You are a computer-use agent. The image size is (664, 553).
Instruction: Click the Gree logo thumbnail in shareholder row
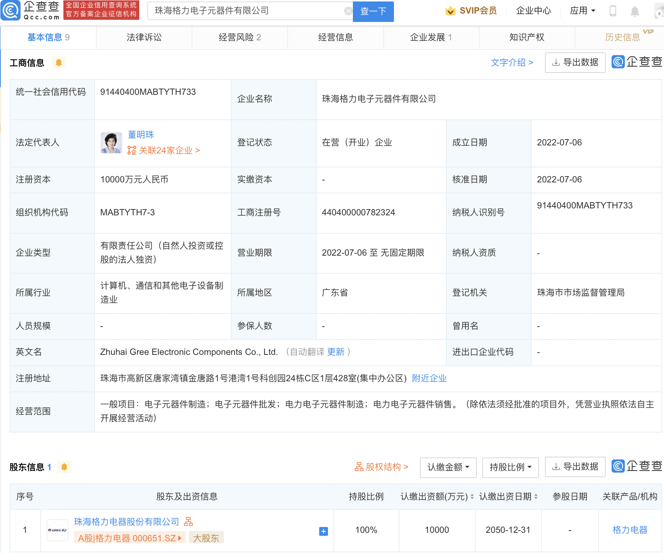[58, 530]
